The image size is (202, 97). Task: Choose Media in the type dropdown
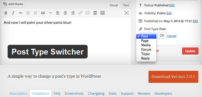146,45
